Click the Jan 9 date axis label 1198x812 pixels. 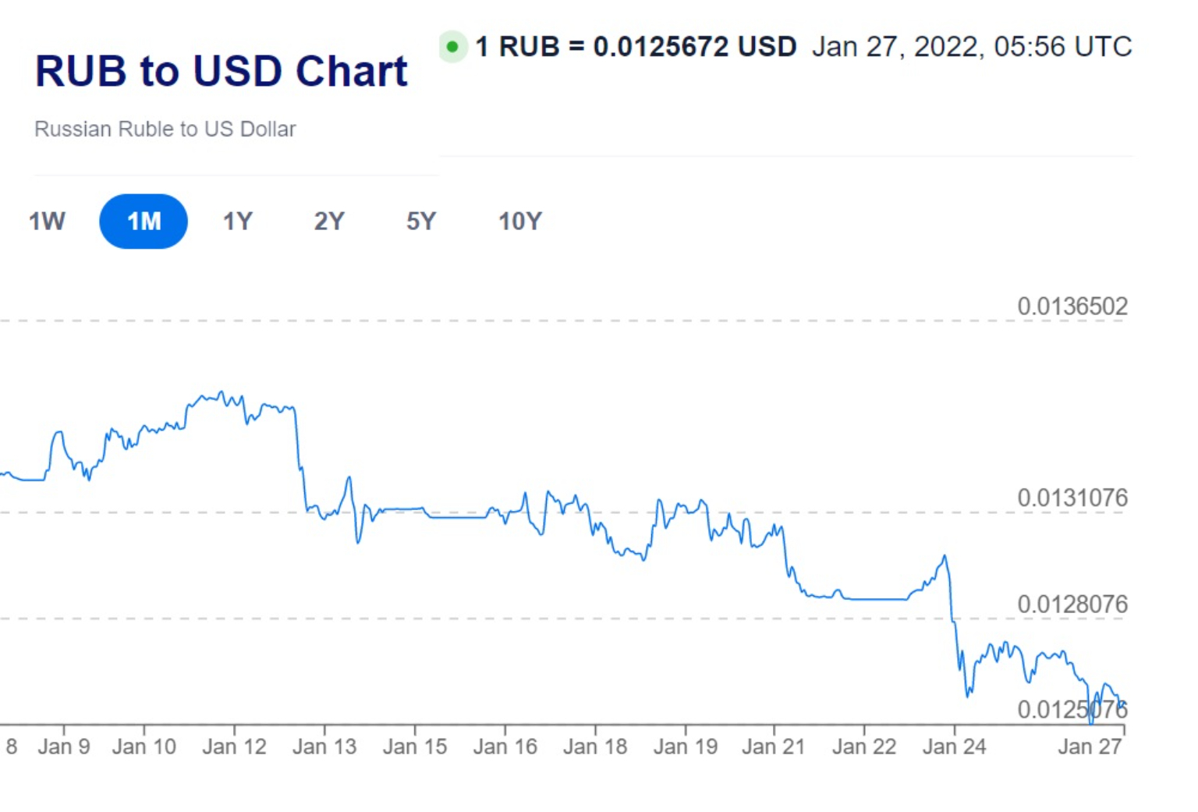click(64, 747)
